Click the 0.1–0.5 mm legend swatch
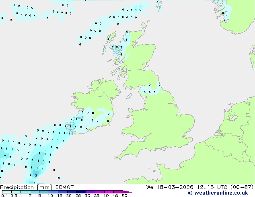The width and height of the screenshot is (255, 197). pyautogui.click(x=7, y=192)
